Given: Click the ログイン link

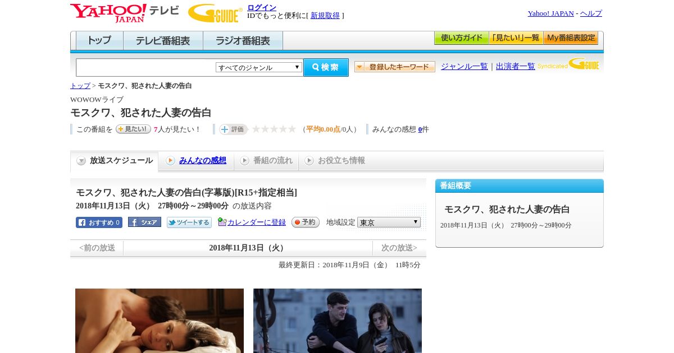Looking at the screenshot, I should [262, 7].
